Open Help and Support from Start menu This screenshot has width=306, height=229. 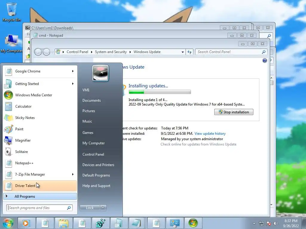pos(96,186)
